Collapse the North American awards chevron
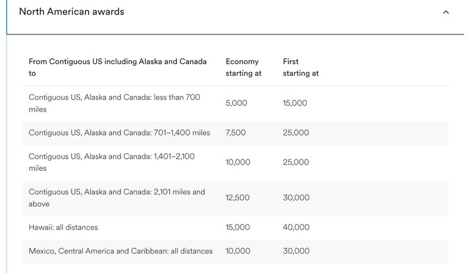 [445, 13]
